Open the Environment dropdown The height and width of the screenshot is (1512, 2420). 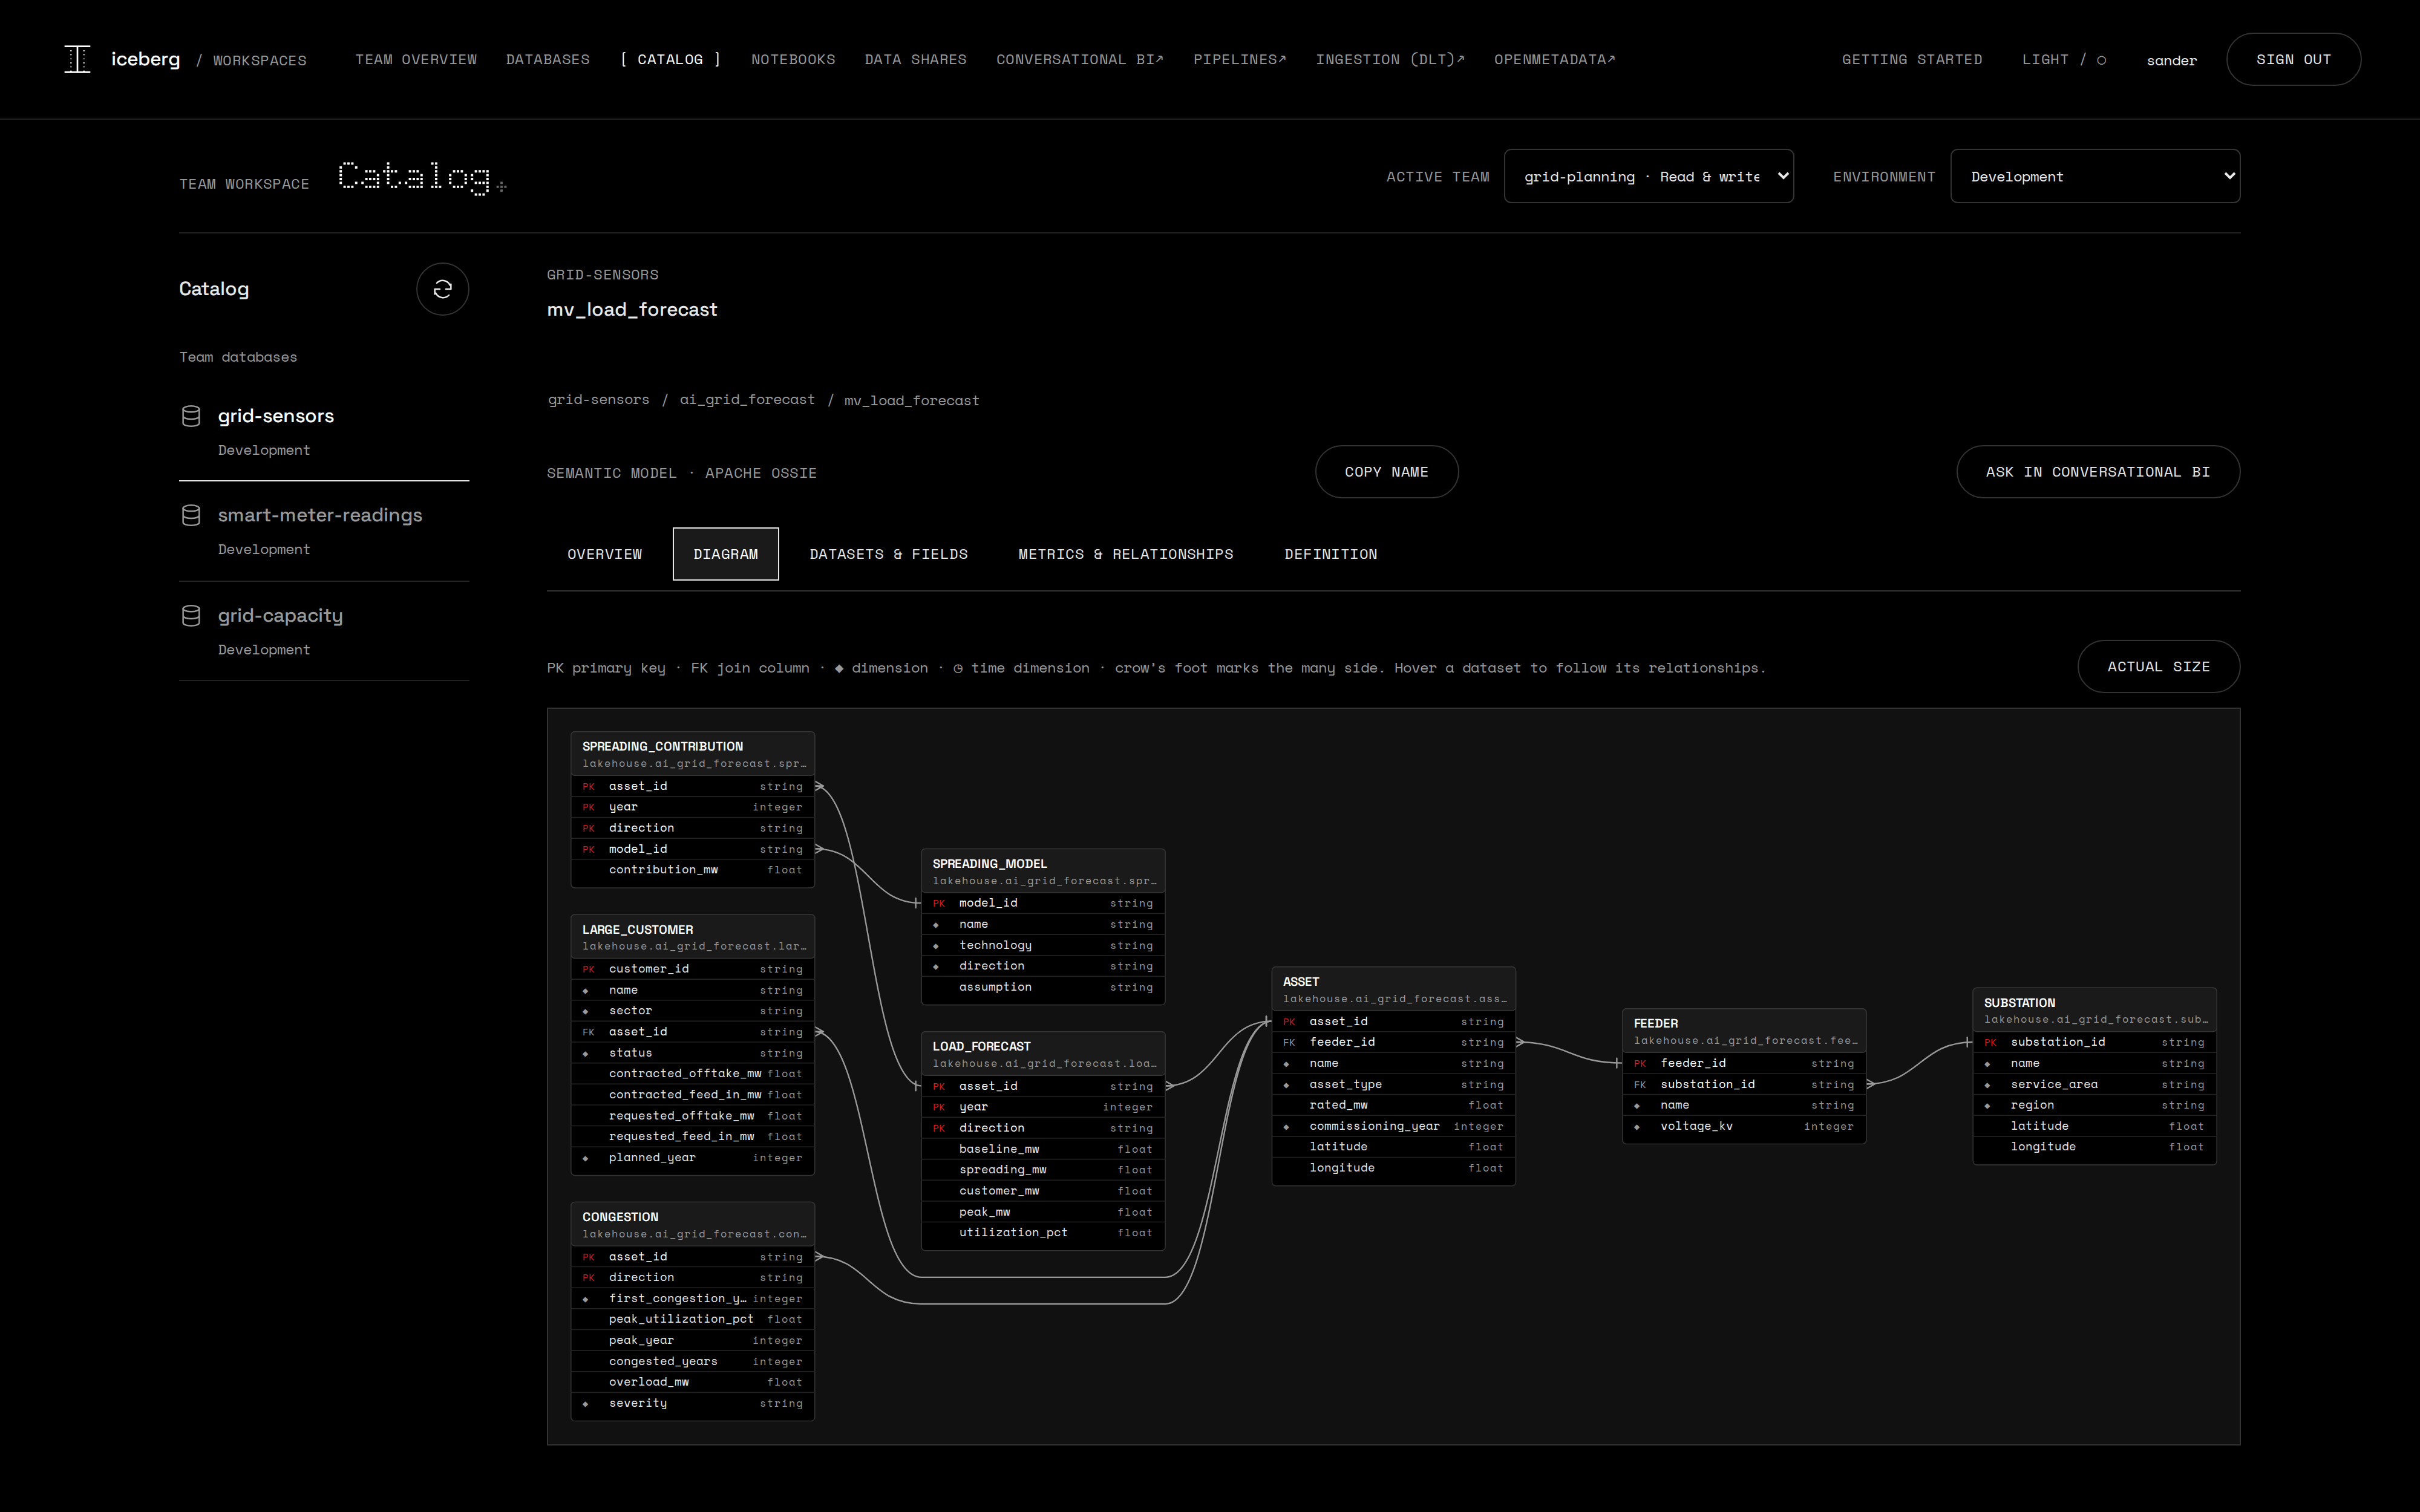pos(2095,176)
